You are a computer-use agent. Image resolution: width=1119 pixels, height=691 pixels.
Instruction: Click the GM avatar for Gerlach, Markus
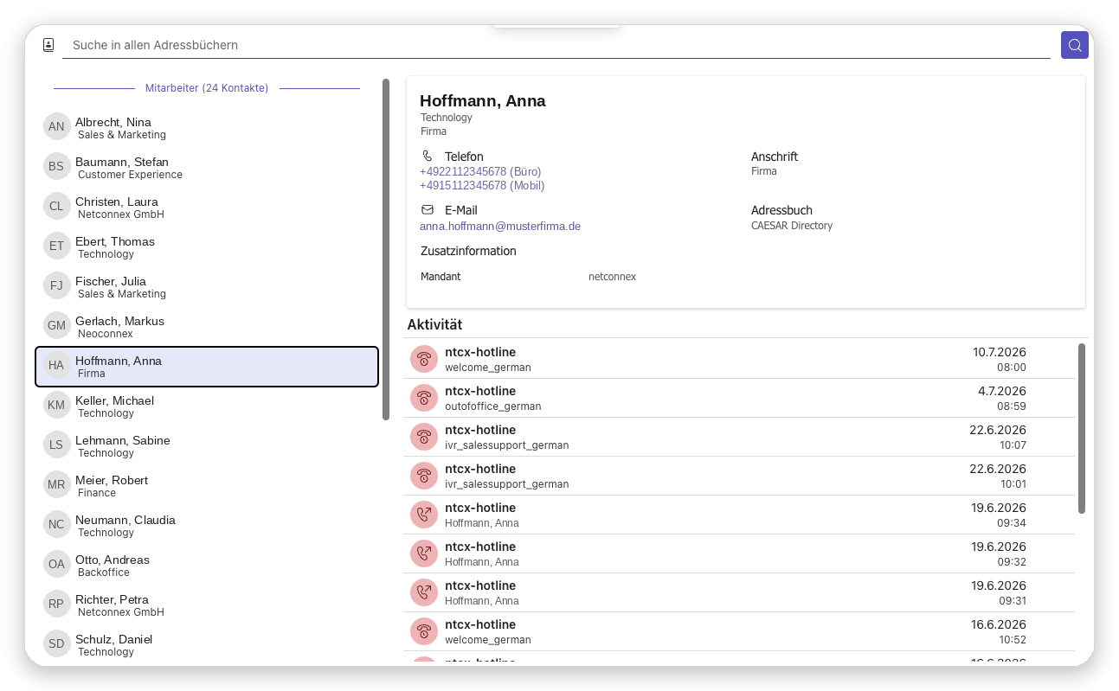[56, 325]
